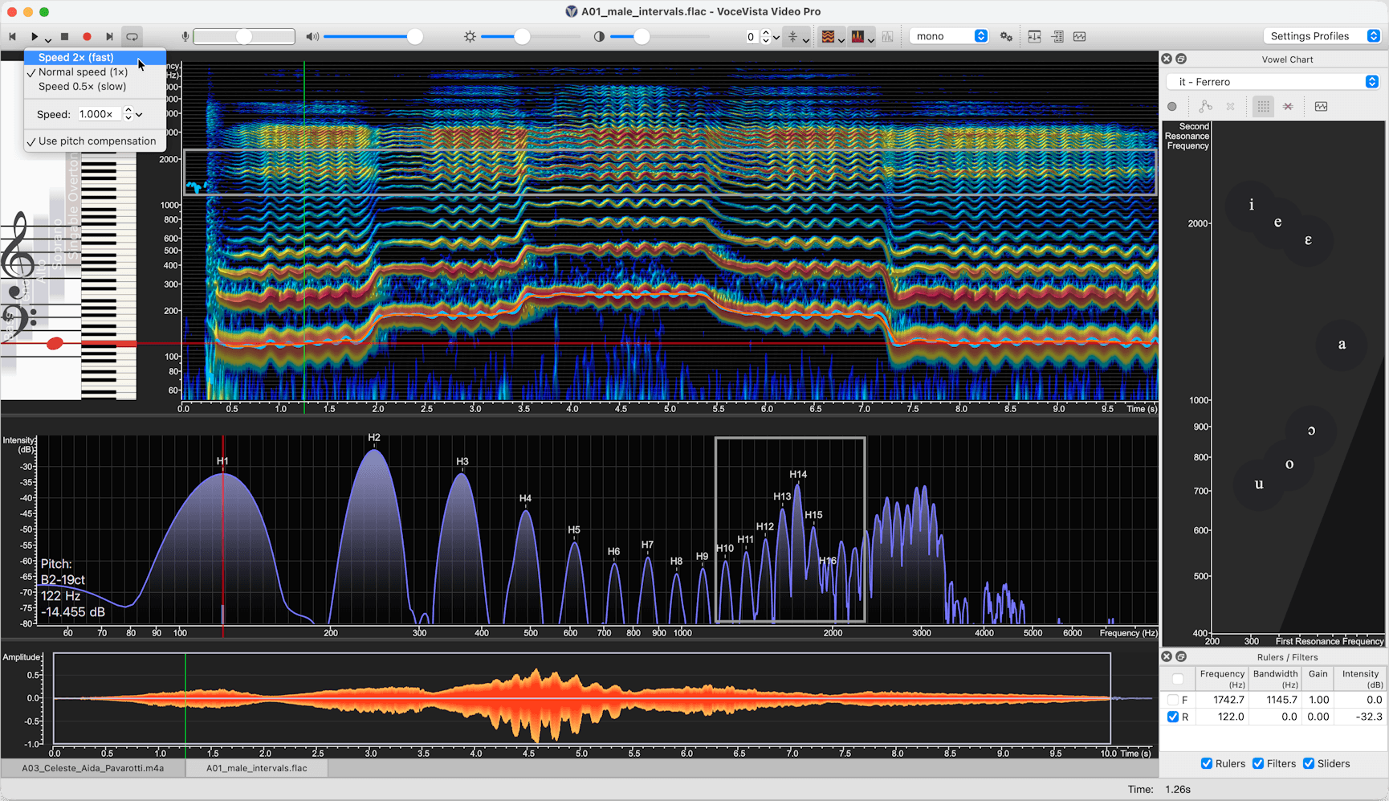Stop playback using the square stop icon
The height and width of the screenshot is (801, 1389).
coord(65,37)
